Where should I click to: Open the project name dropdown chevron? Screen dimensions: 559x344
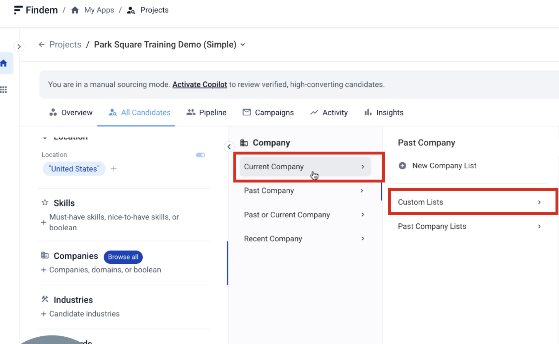tap(243, 45)
